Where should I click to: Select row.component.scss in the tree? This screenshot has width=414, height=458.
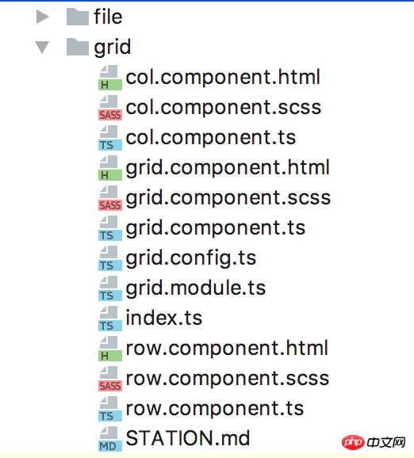point(228,378)
